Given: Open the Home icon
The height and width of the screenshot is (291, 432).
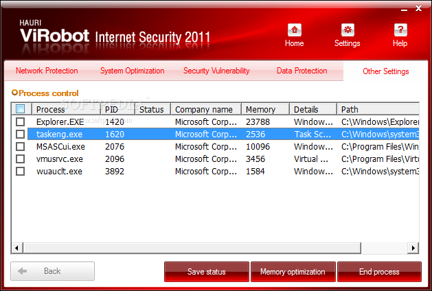Looking at the screenshot, I should click(294, 30).
